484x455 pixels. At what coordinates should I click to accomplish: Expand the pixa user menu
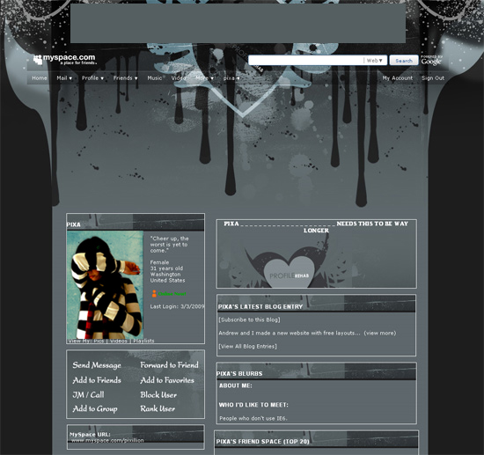(231, 78)
